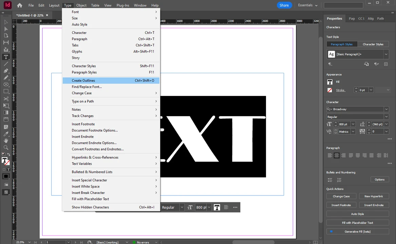Select the Gradient Swatch tool
The image size is (396, 244).
[6, 113]
